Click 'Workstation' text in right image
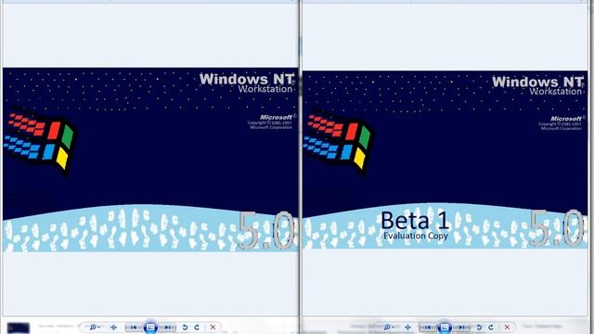The width and height of the screenshot is (594, 334). [x=556, y=91]
